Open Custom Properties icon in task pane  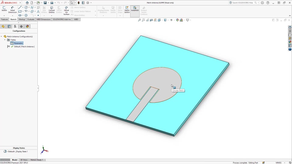(290, 46)
